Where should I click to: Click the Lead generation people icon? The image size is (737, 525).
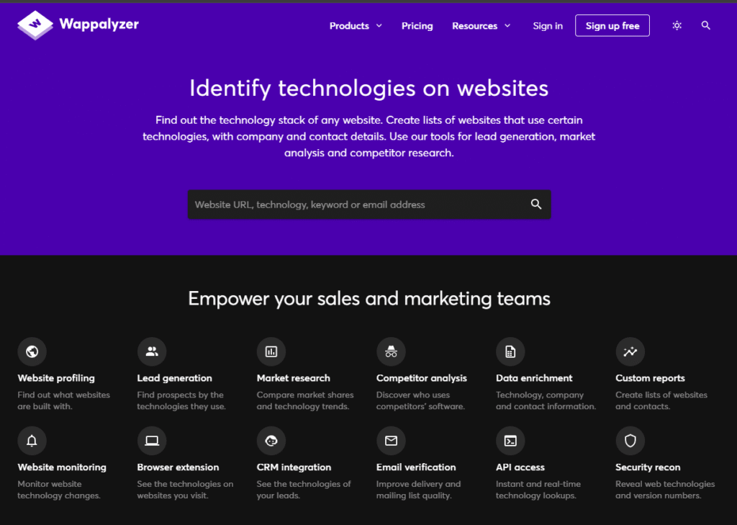(152, 351)
